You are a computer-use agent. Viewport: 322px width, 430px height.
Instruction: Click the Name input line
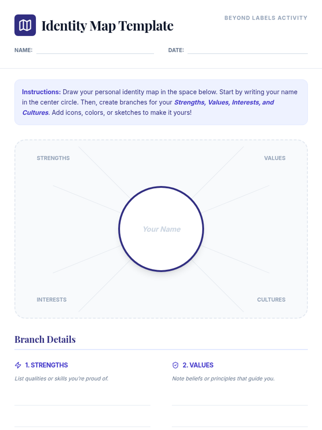point(95,51)
